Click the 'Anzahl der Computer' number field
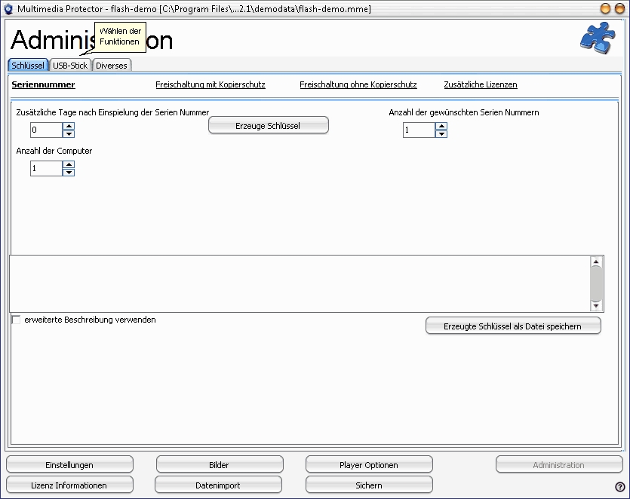 [x=45, y=169]
